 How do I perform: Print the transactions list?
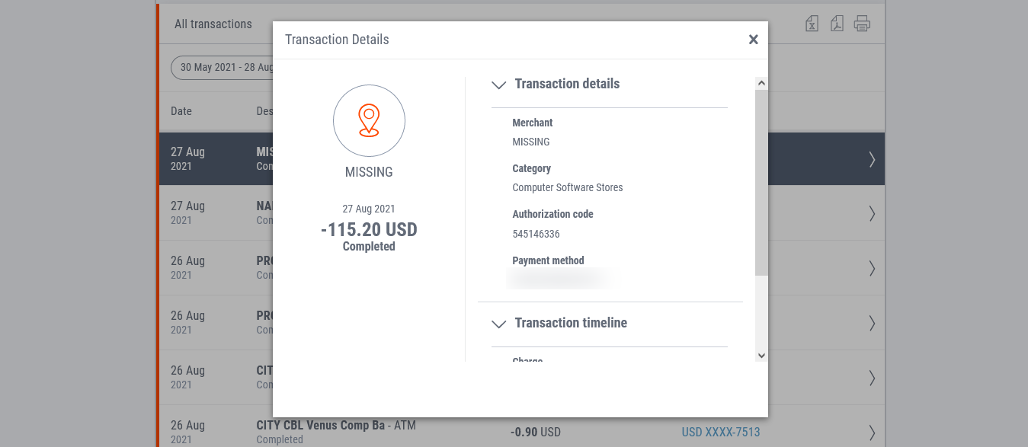pyautogui.click(x=862, y=24)
